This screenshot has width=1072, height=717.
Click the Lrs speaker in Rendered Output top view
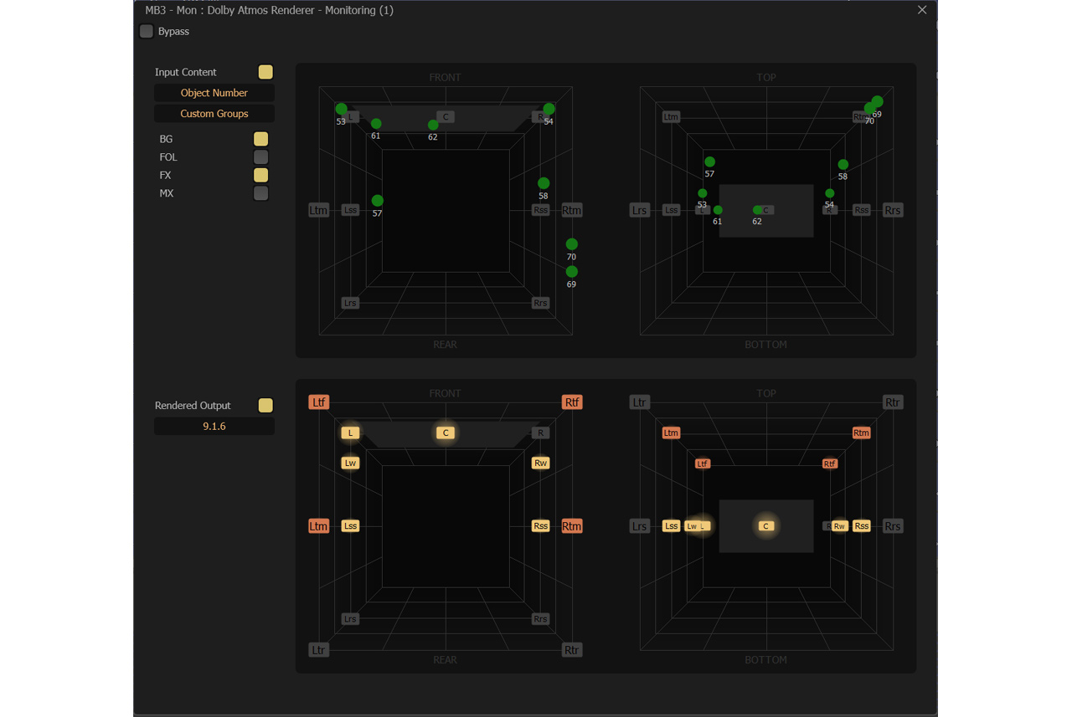point(640,526)
